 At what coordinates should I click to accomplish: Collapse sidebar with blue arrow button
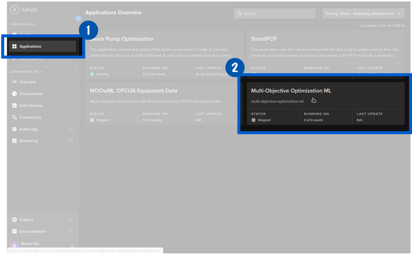click(x=78, y=19)
